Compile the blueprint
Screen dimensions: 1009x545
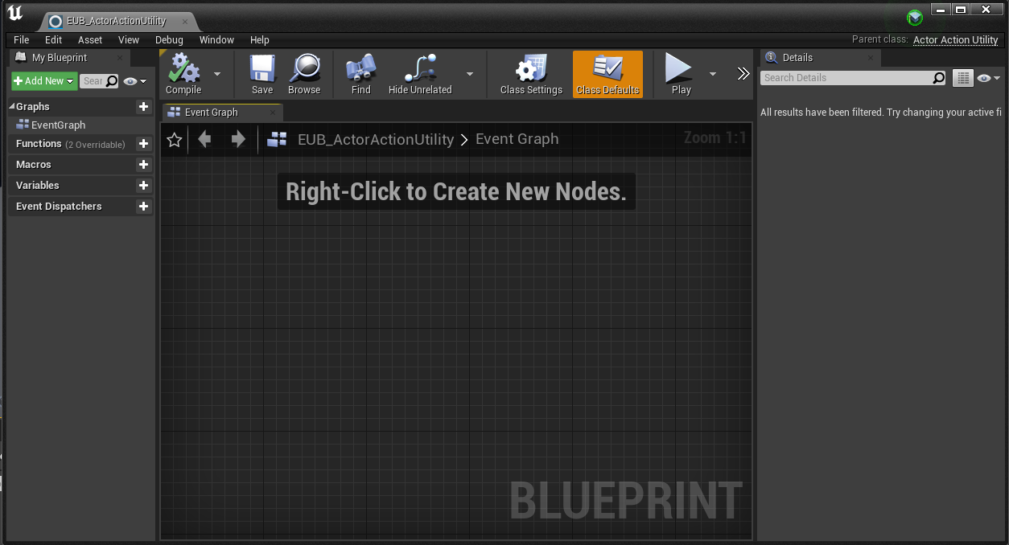[183, 74]
